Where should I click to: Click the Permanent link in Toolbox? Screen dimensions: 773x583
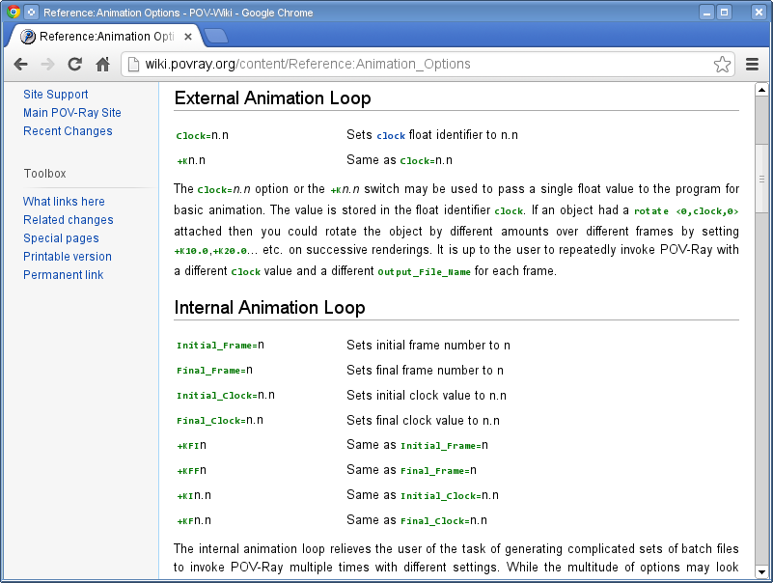(63, 275)
